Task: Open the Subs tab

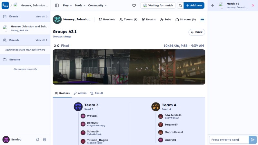Action: 166,20
